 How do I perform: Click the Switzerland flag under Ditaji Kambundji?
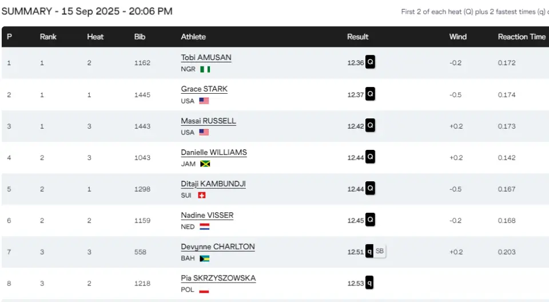pos(202,195)
